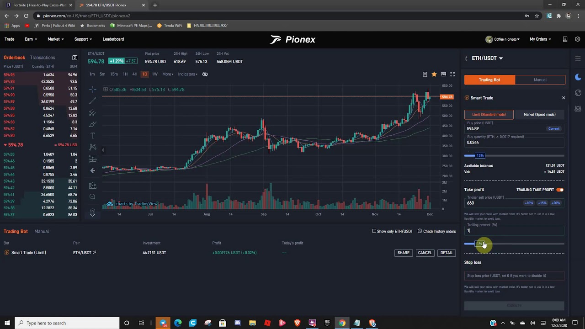Image resolution: width=585 pixels, height=329 pixels.
Task: Open Discord from the Windows taskbar
Action: coord(237,323)
